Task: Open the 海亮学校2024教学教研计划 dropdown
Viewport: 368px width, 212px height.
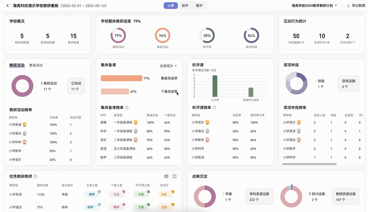Action: point(314,6)
